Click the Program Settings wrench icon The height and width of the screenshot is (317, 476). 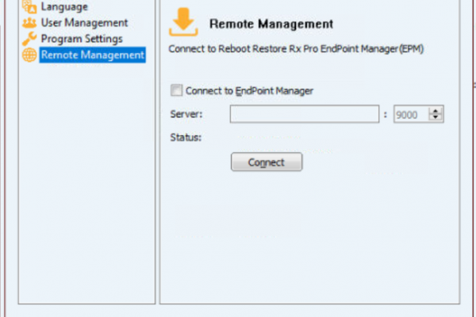[29, 39]
